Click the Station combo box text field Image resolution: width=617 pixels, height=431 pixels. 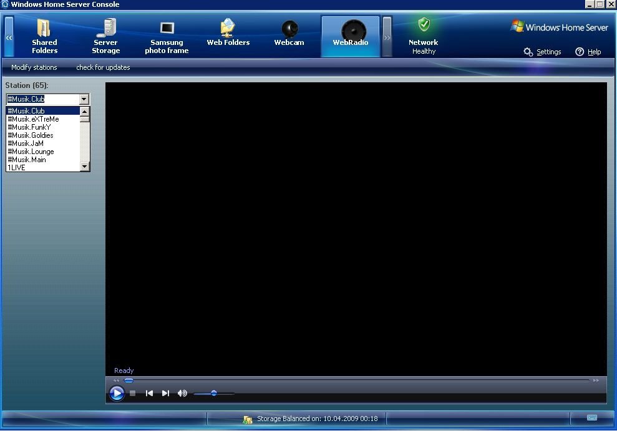point(42,99)
